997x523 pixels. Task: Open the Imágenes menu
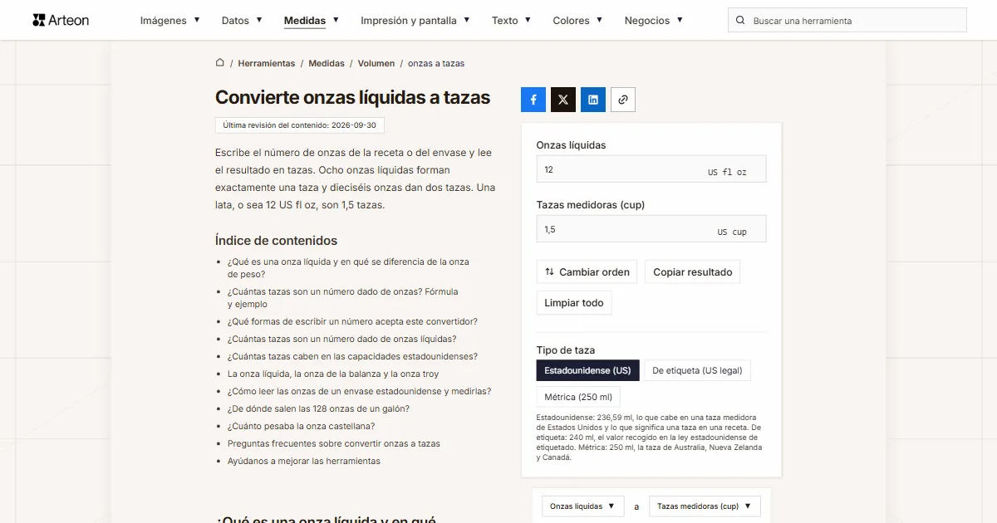pyautogui.click(x=169, y=20)
